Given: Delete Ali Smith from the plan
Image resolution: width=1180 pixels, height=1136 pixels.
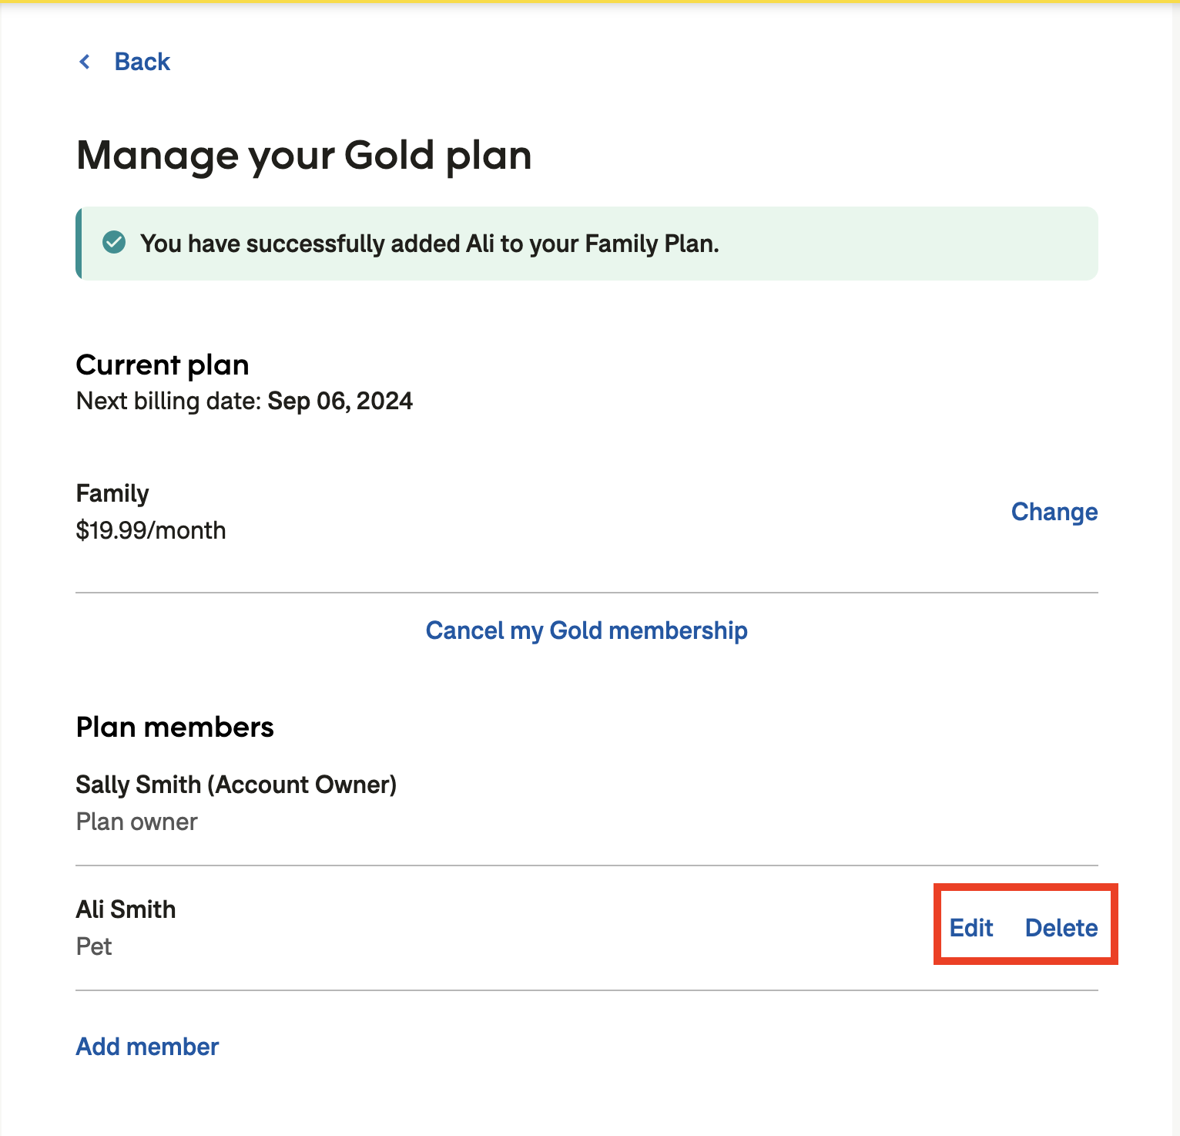Looking at the screenshot, I should coord(1061,929).
